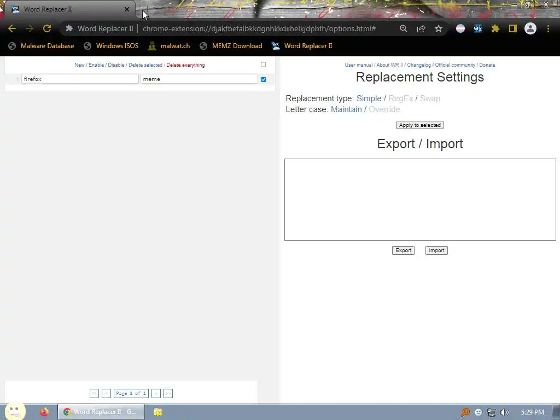Click the red Delete everything link
560x420 pixels.
[x=185, y=65]
